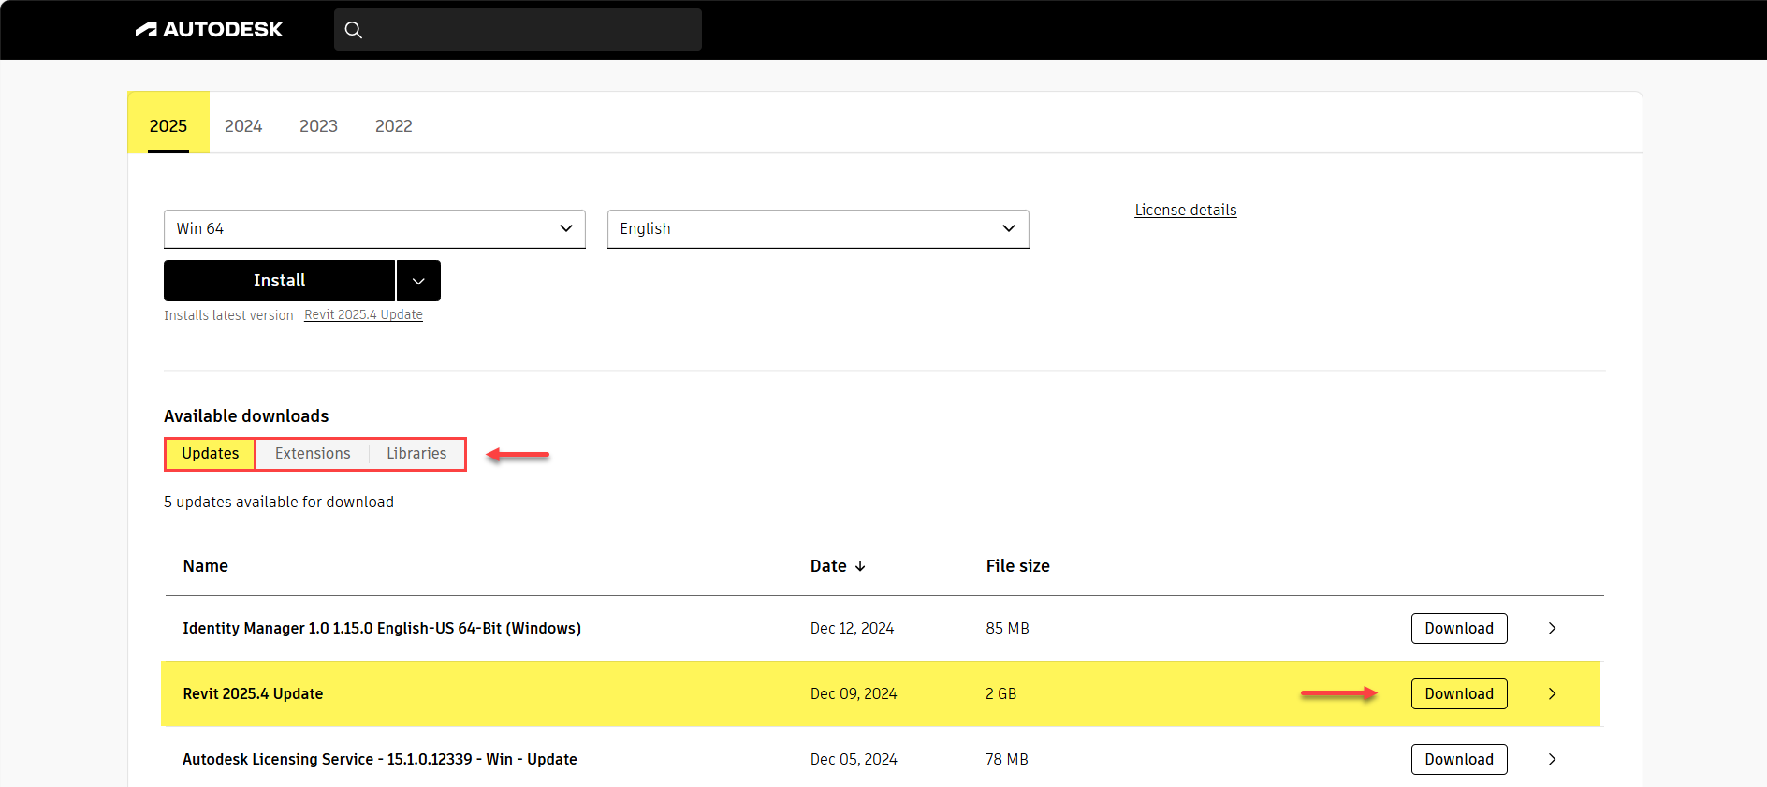Expand Identity Manager row chevron

(x=1552, y=629)
